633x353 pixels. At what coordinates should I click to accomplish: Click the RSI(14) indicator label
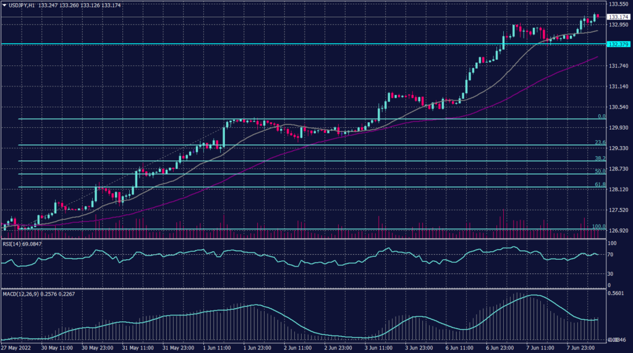14,244
